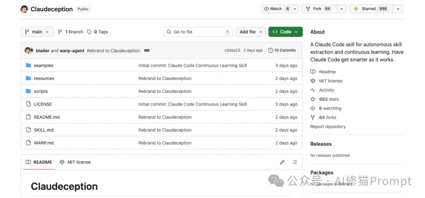Click the pencil edit README icon
425x198 pixels.
[x=282, y=162]
